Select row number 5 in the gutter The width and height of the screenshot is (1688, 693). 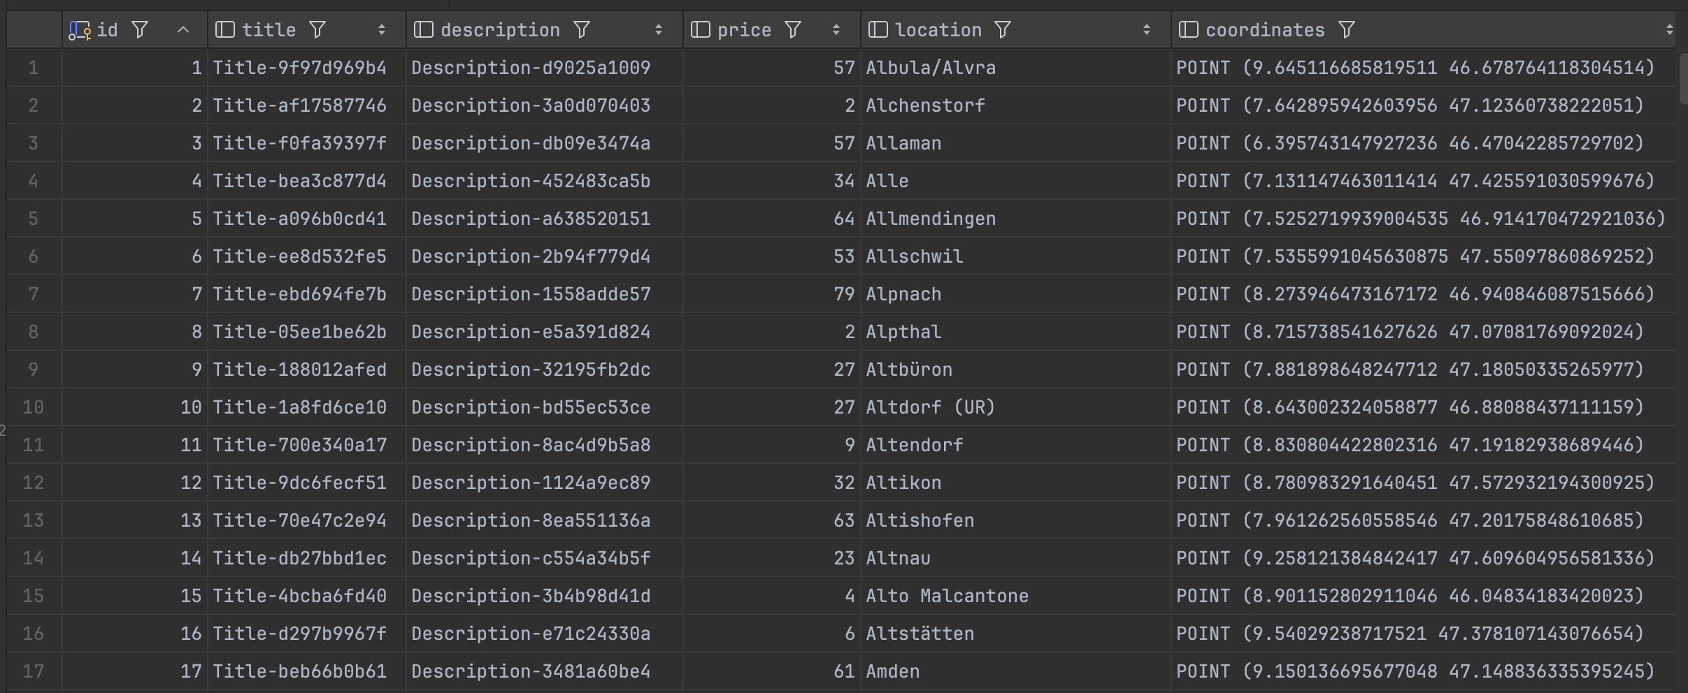tap(33, 219)
